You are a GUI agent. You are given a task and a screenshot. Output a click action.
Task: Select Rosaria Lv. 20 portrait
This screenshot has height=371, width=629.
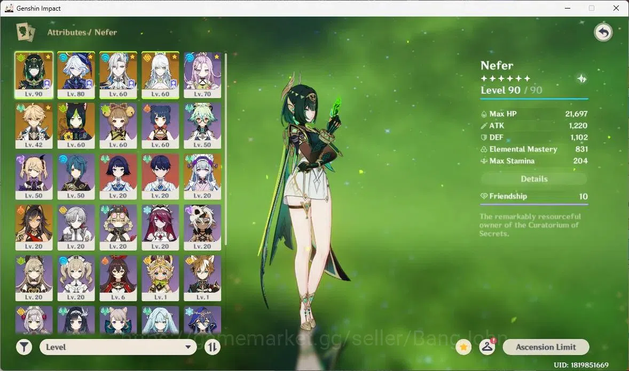[x=160, y=228]
